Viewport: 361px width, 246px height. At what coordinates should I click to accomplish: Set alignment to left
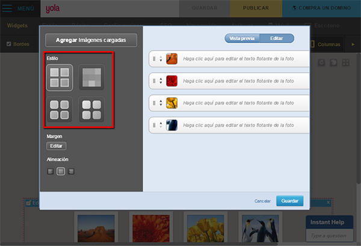(51, 171)
